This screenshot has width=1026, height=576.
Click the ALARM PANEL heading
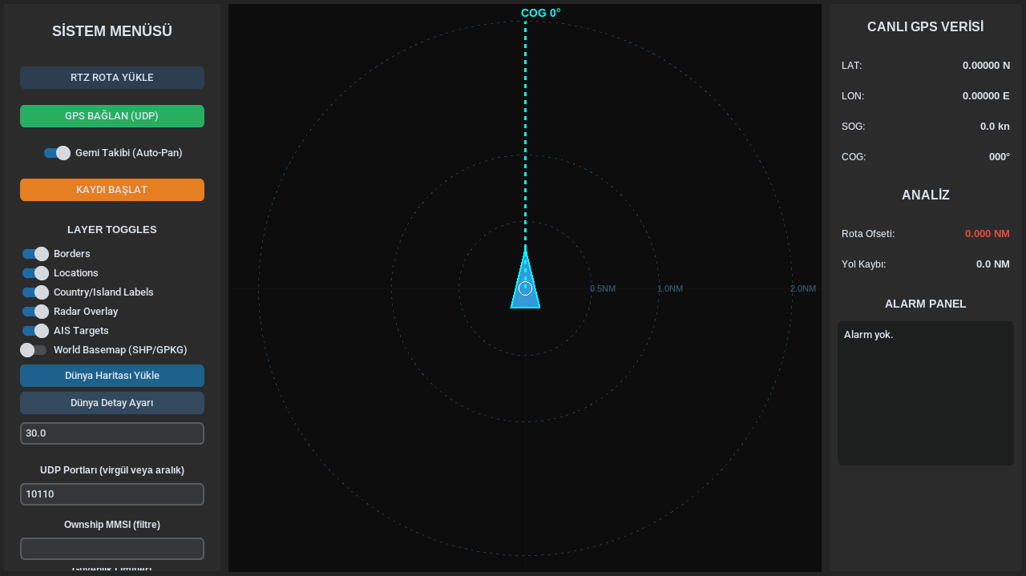point(926,304)
